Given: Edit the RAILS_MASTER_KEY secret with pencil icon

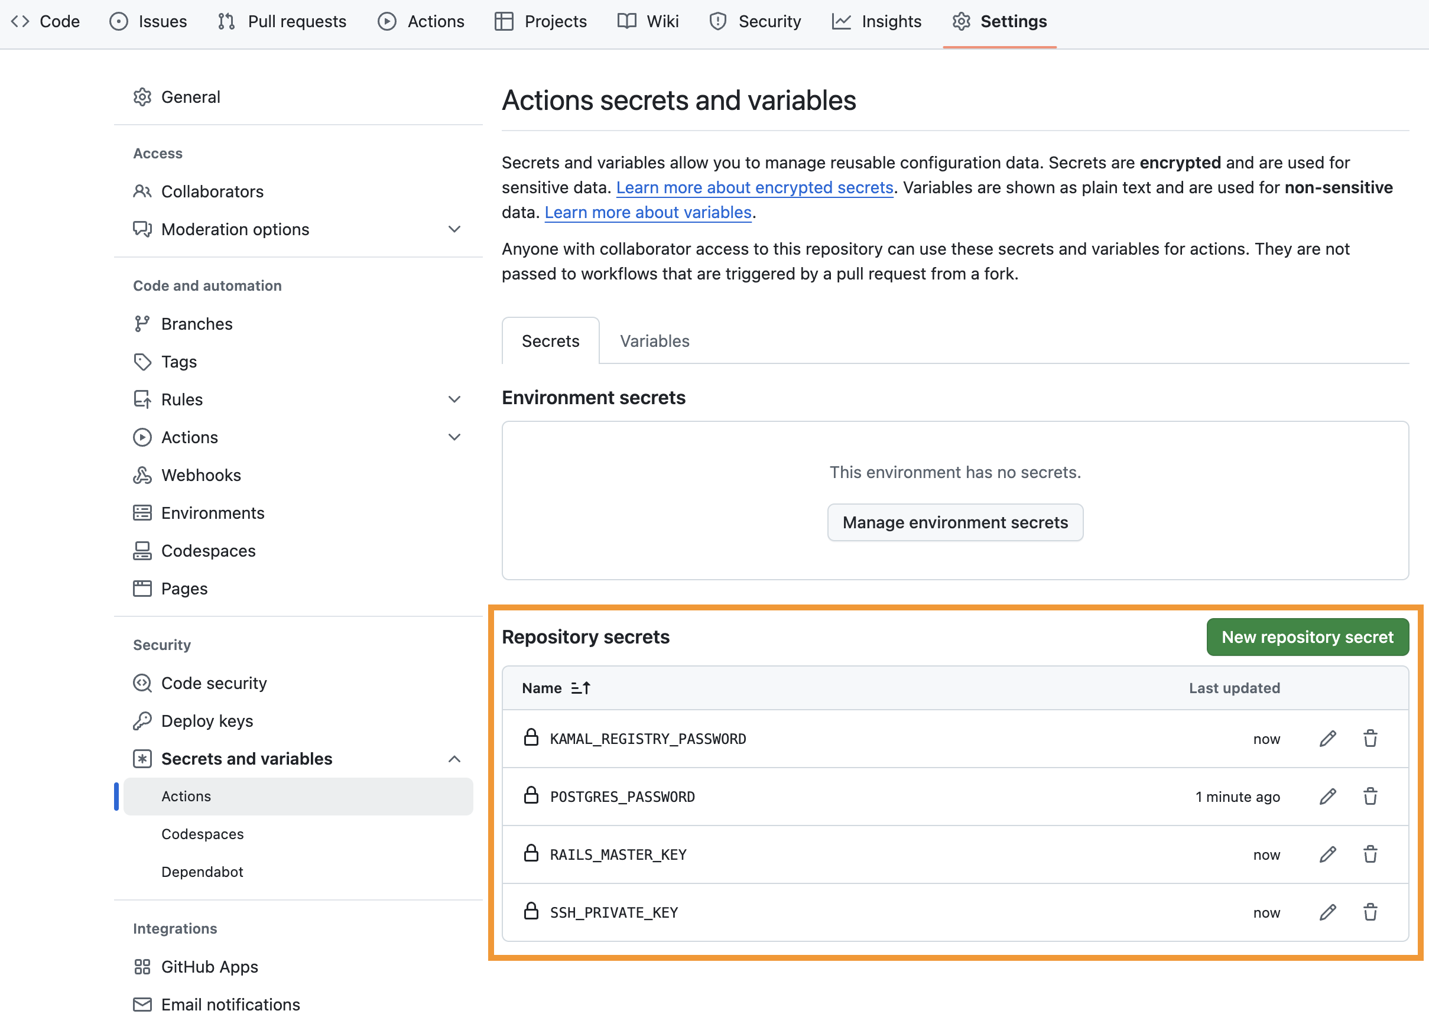Looking at the screenshot, I should click(x=1327, y=854).
